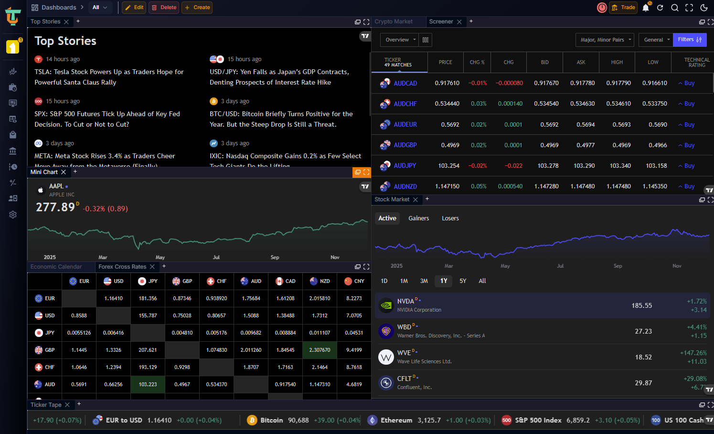Select the 3M time range

(424, 281)
